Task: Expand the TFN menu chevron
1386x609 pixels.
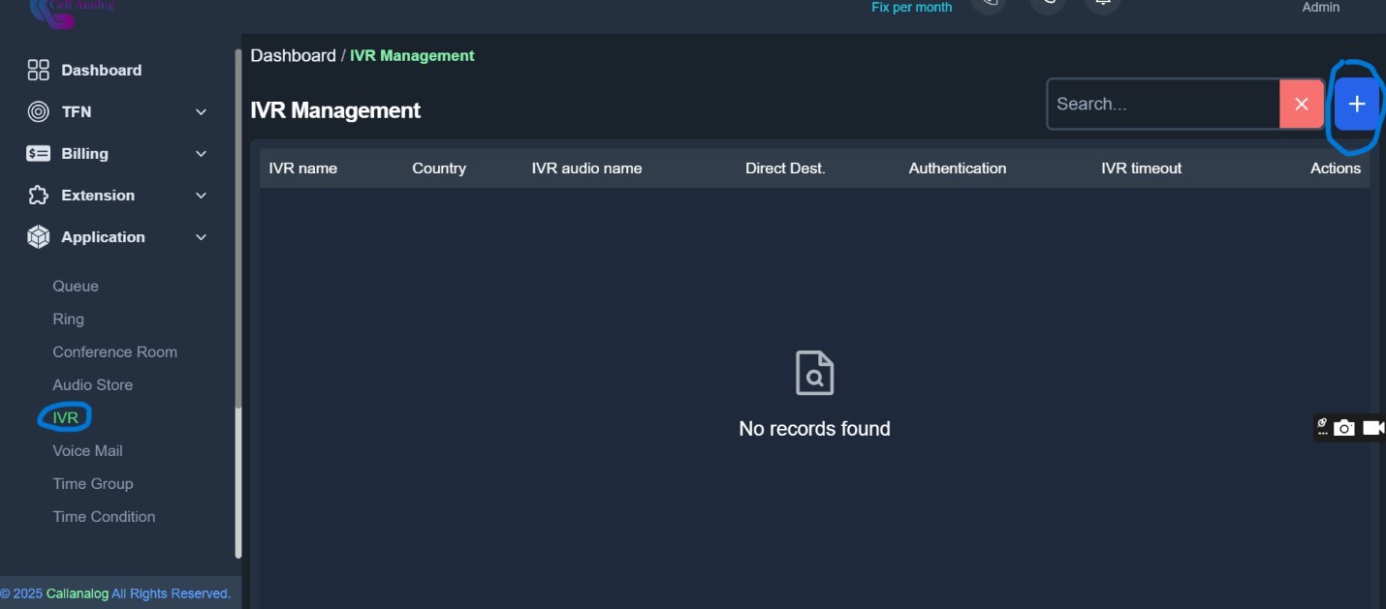Action: [x=202, y=112]
